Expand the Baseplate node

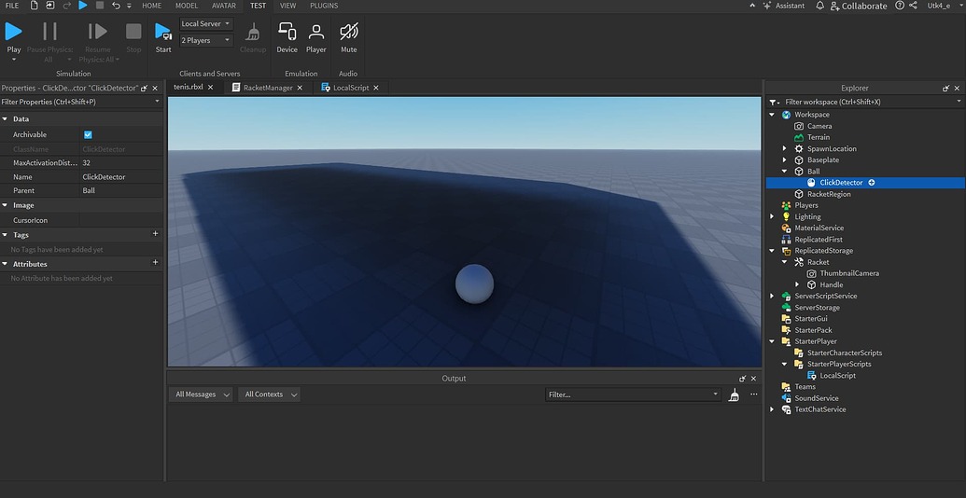[x=784, y=160]
